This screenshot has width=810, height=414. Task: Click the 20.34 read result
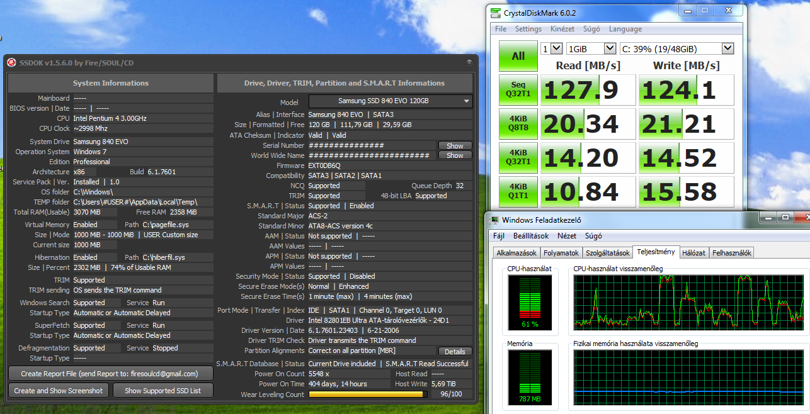click(x=588, y=124)
